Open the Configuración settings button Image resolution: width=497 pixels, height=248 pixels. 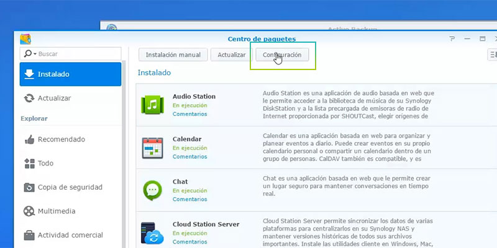point(282,55)
